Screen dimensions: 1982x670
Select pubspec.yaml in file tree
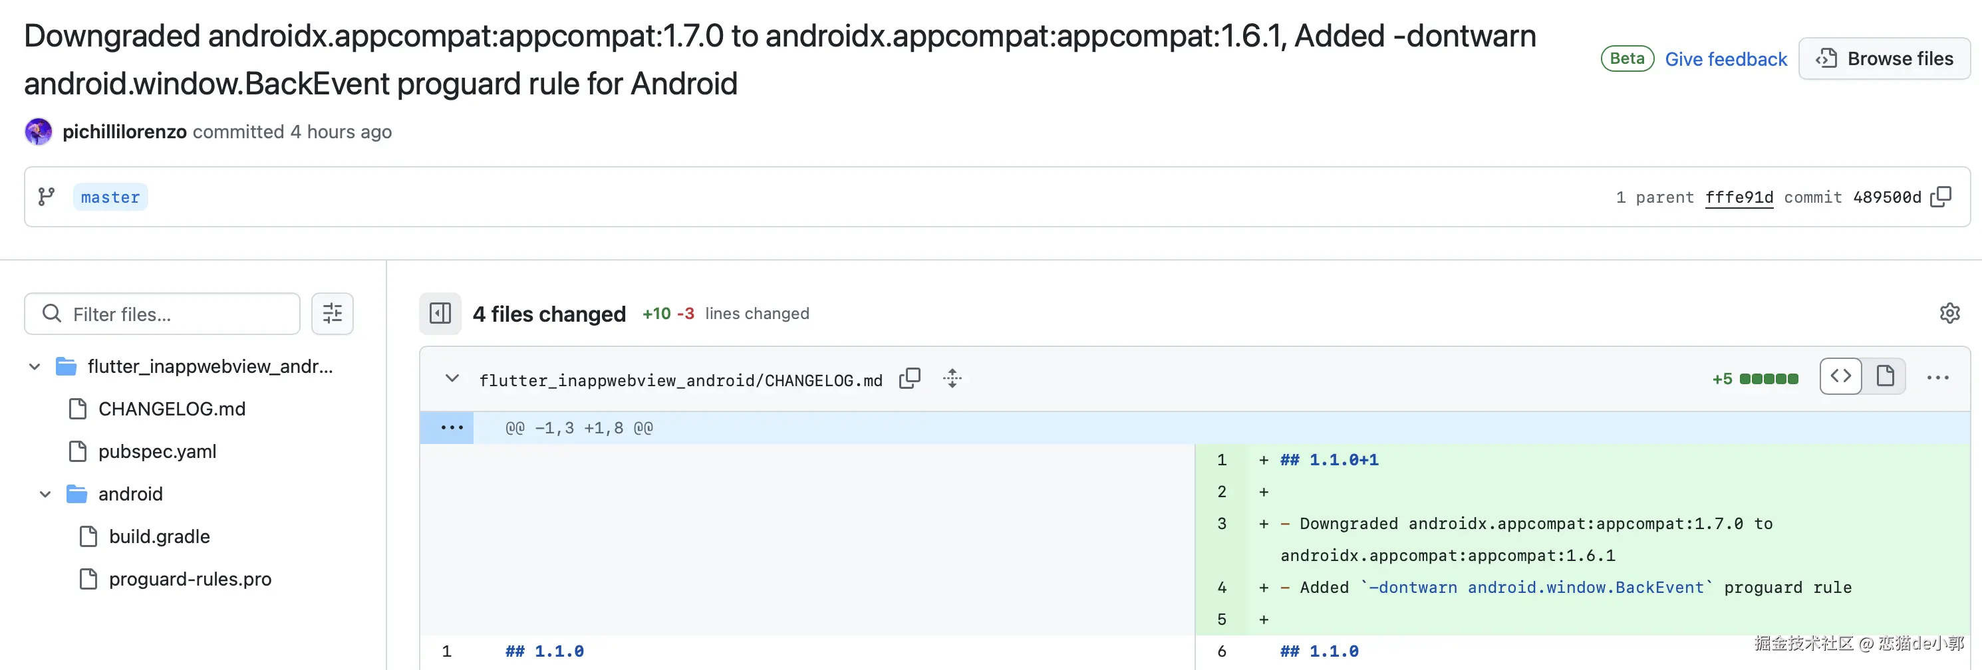click(x=157, y=451)
